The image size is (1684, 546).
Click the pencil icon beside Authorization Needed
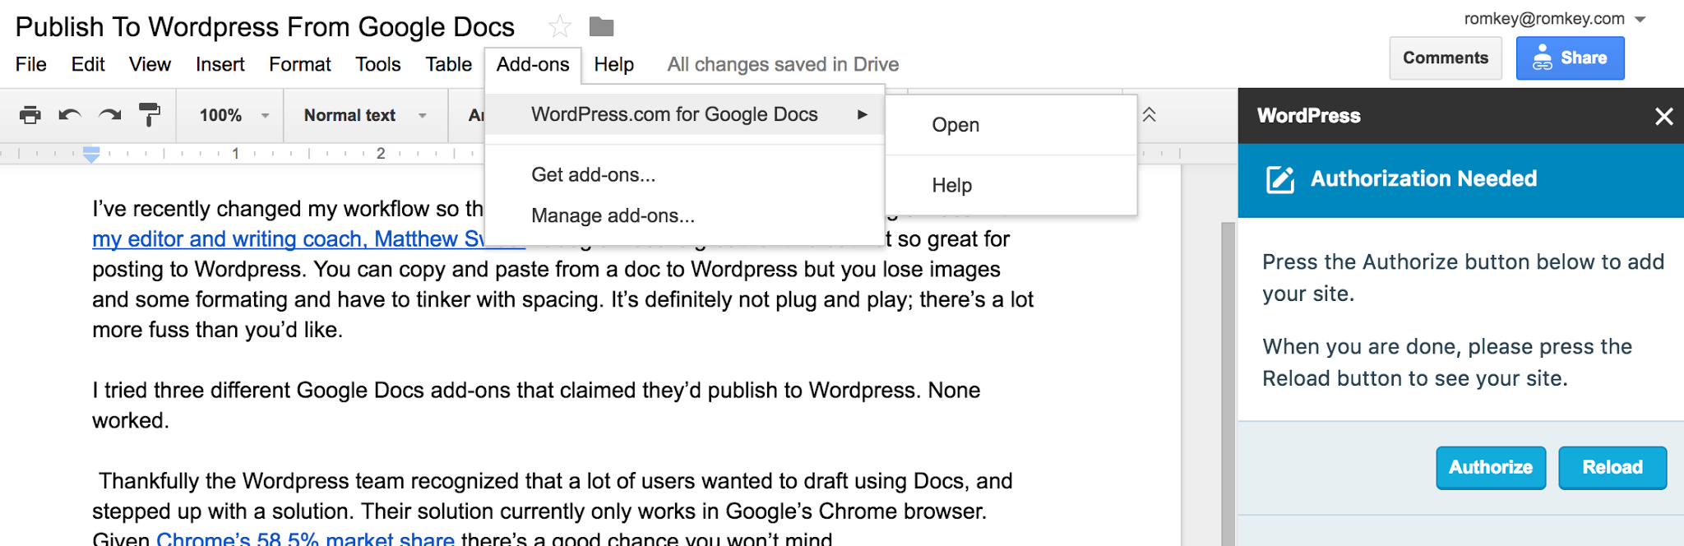[1280, 179]
